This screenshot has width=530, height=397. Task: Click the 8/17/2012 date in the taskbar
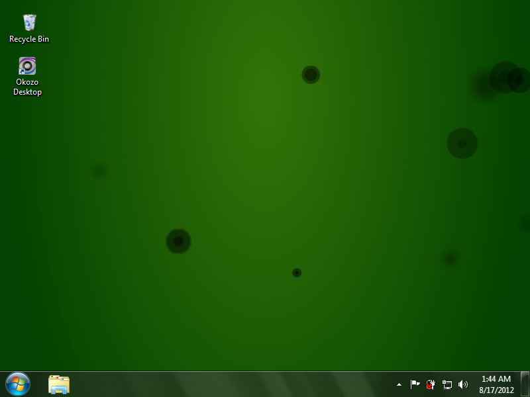496,390
